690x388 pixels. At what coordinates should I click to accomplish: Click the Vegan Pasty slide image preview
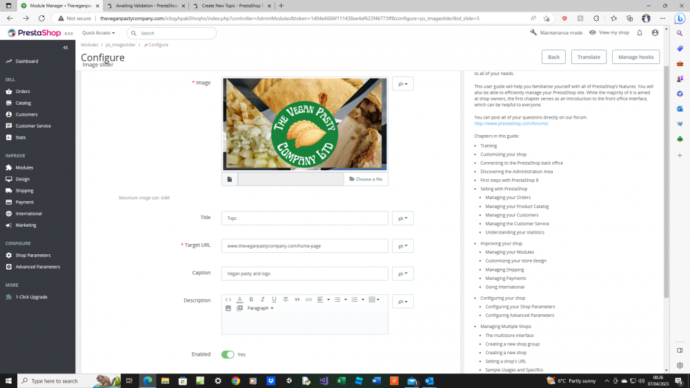tap(304, 124)
